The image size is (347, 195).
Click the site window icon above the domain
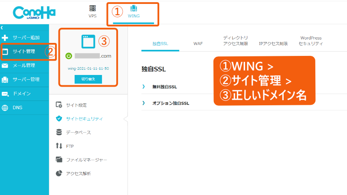[88, 41]
